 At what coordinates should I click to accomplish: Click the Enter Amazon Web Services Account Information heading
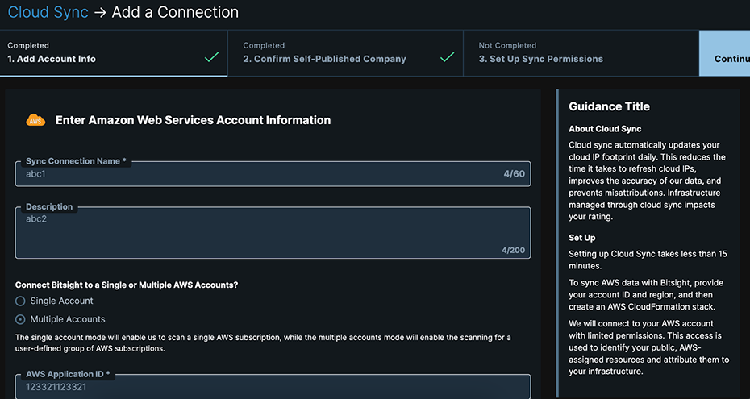tap(193, 120)
